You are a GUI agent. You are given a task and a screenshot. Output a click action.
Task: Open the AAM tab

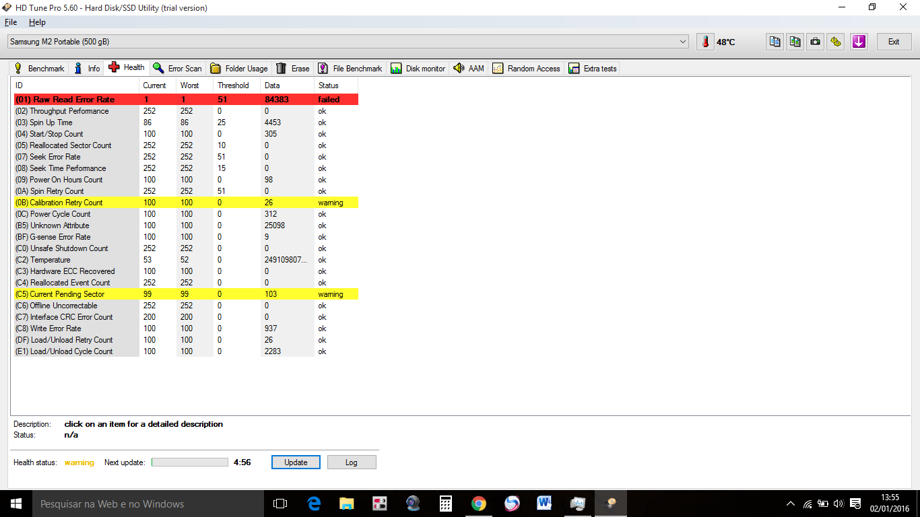click(x=469, y=69)
